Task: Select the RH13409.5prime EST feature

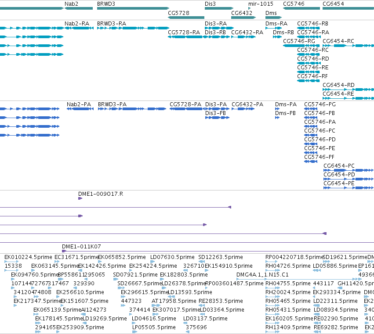Action: pos(272,332)
